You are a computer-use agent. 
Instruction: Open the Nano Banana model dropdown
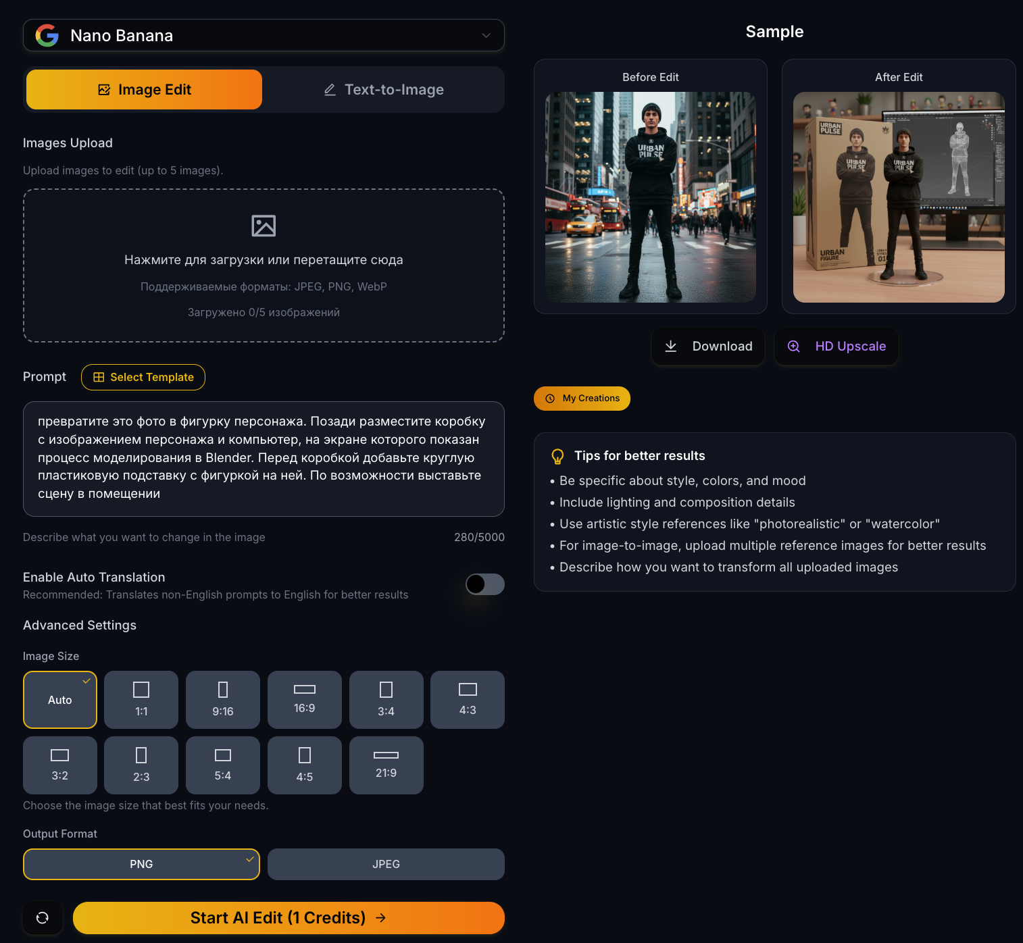coord(264,35)
